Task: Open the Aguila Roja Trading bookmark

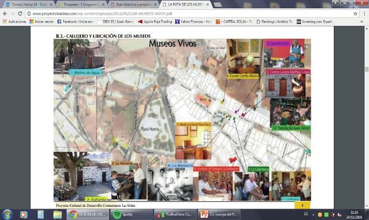Action: coord(155,22)
